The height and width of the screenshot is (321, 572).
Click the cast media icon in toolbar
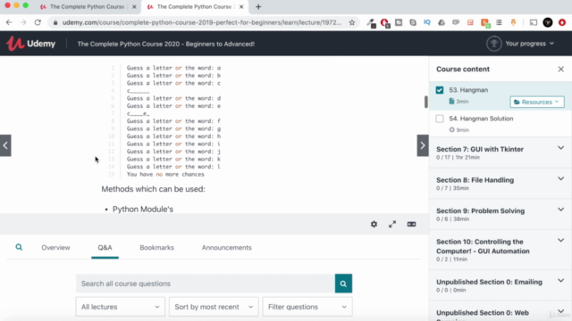(x=534, y=22)
